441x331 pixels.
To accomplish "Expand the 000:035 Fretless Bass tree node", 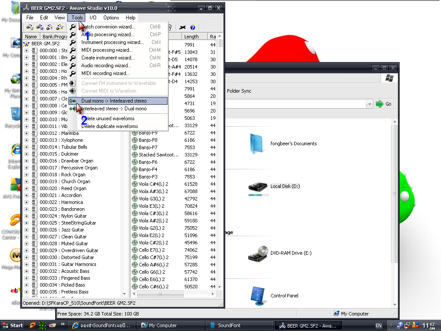I will [26, 292].
